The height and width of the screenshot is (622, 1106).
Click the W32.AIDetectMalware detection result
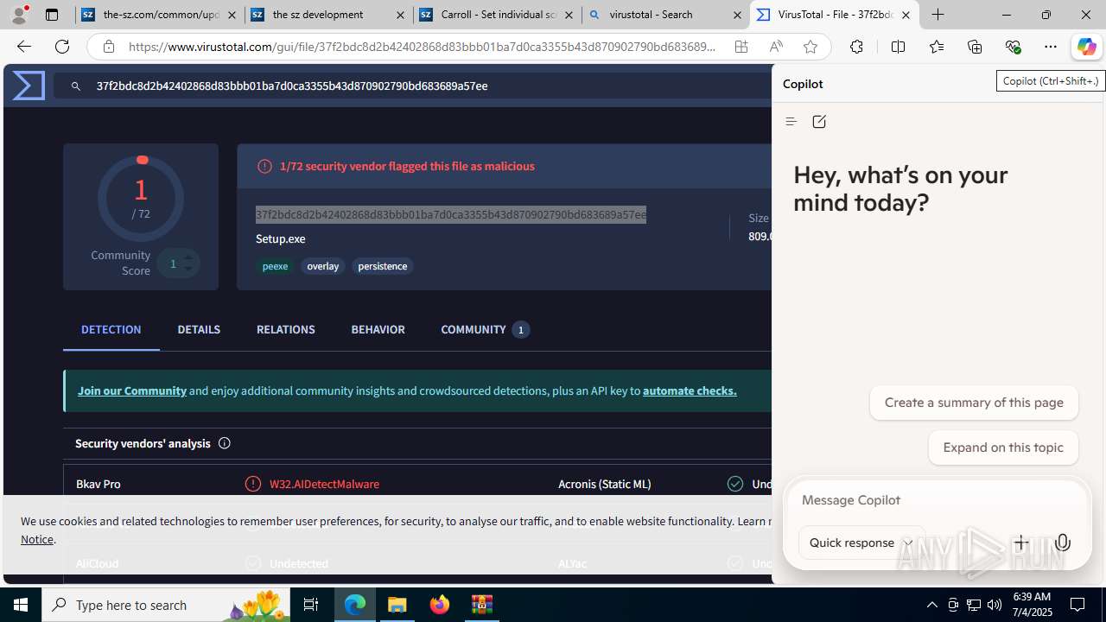[x=324, y=484]
